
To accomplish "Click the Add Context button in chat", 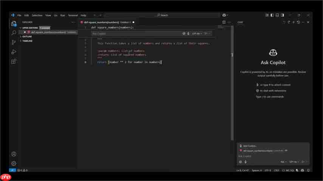I will coord(248,146).
